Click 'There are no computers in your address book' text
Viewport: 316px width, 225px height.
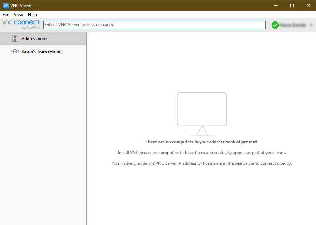click(x=202, y=142)
